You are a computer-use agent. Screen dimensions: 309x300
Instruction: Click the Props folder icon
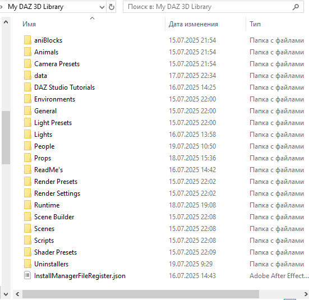[x=27, y=158]
